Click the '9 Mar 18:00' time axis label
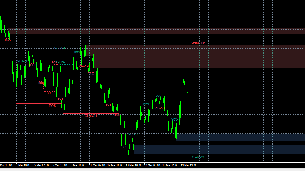The height and width of the screenshot is (171, 305). click(78, 165)
